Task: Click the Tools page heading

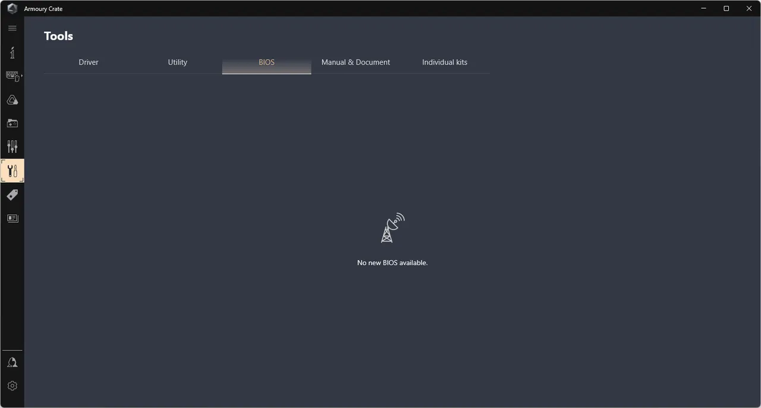Action: coord(58,36)
